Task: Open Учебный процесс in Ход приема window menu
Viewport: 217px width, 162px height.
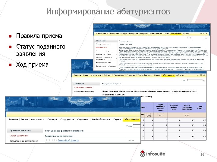Action: [x=145, y=75]
